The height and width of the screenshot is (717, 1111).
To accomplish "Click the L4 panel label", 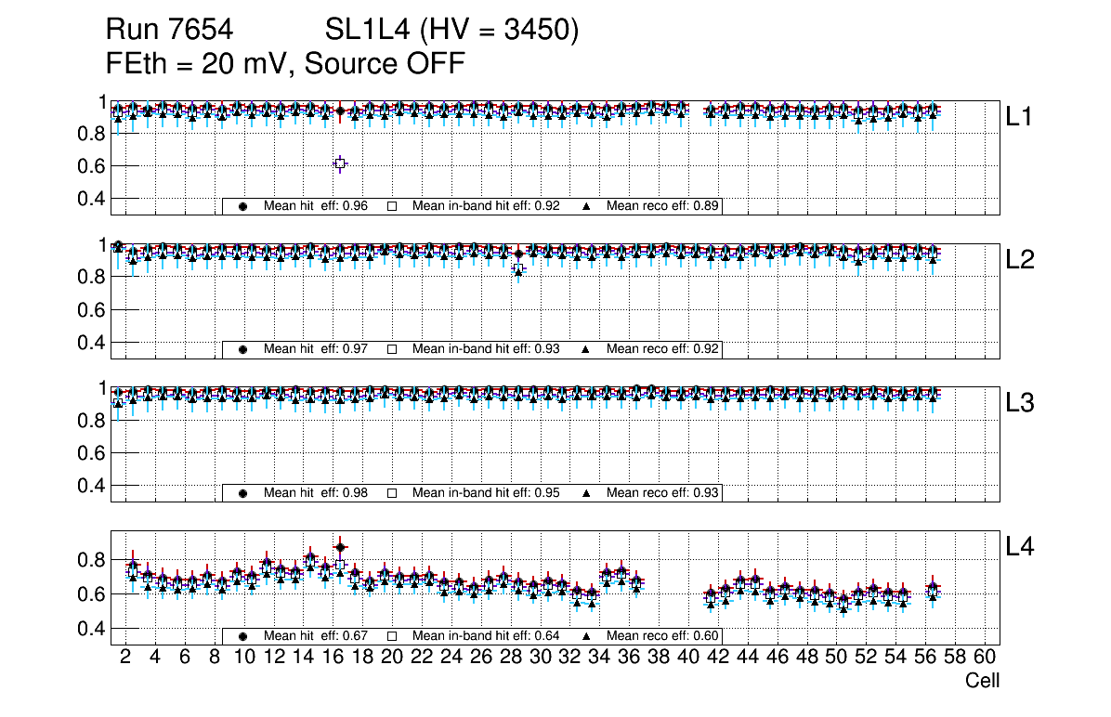I will [1021, 548].
